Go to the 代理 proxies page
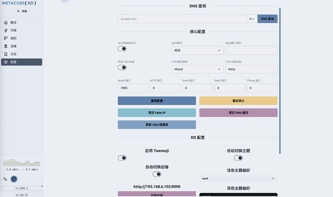333x197 pixels. 22,30
